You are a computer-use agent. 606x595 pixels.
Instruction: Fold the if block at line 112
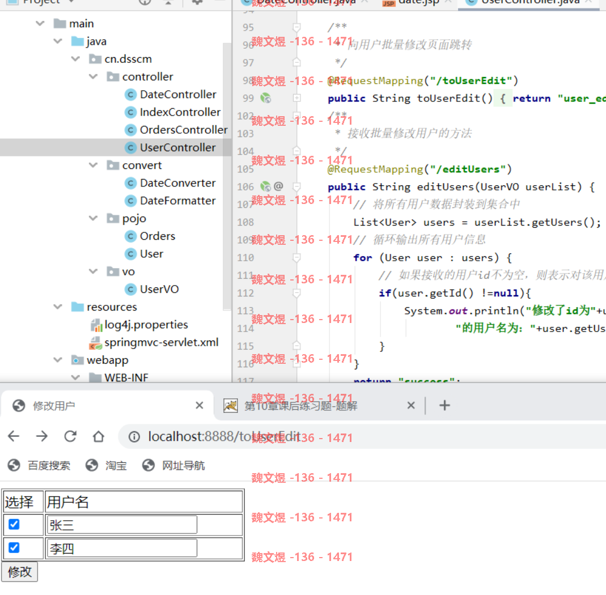pyautogui.click(x=297, y=294)
